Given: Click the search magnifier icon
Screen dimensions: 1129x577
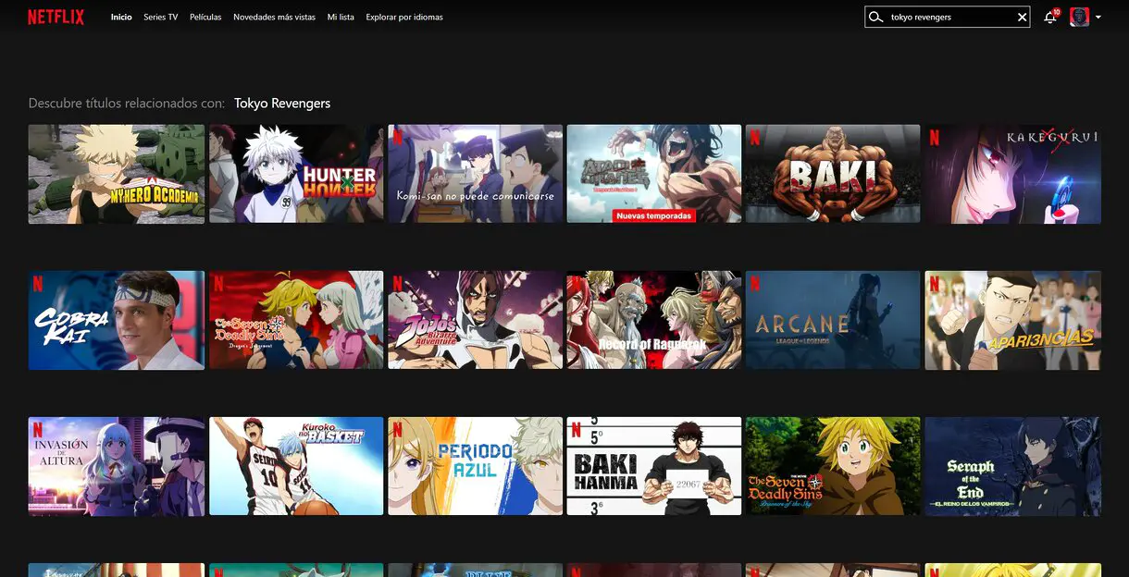Looking at the screenshot, I should pyautogui.click(x=875, y=17).
